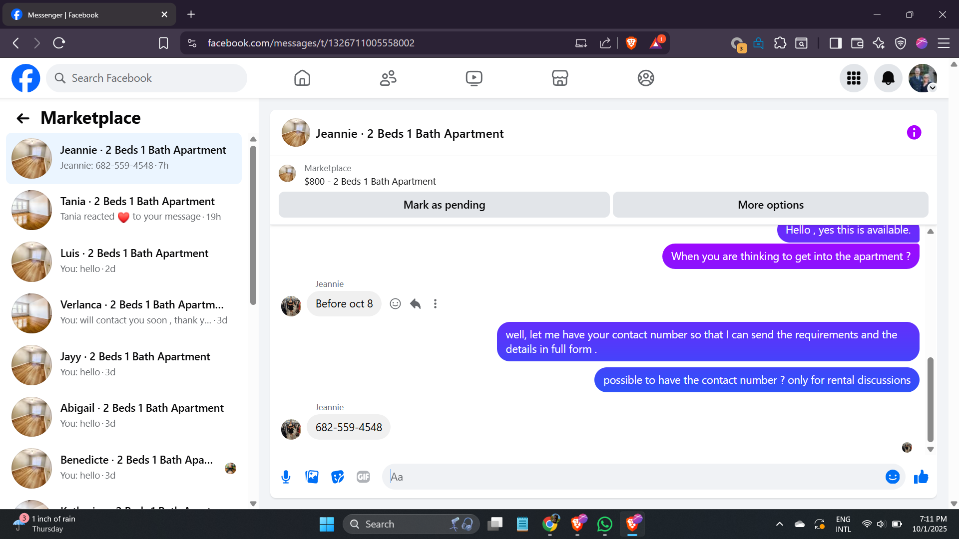Viewport: 959px width, 539px height.
Task: Open conversation information icon for Jeannie
Action: (x=914, y=132)
